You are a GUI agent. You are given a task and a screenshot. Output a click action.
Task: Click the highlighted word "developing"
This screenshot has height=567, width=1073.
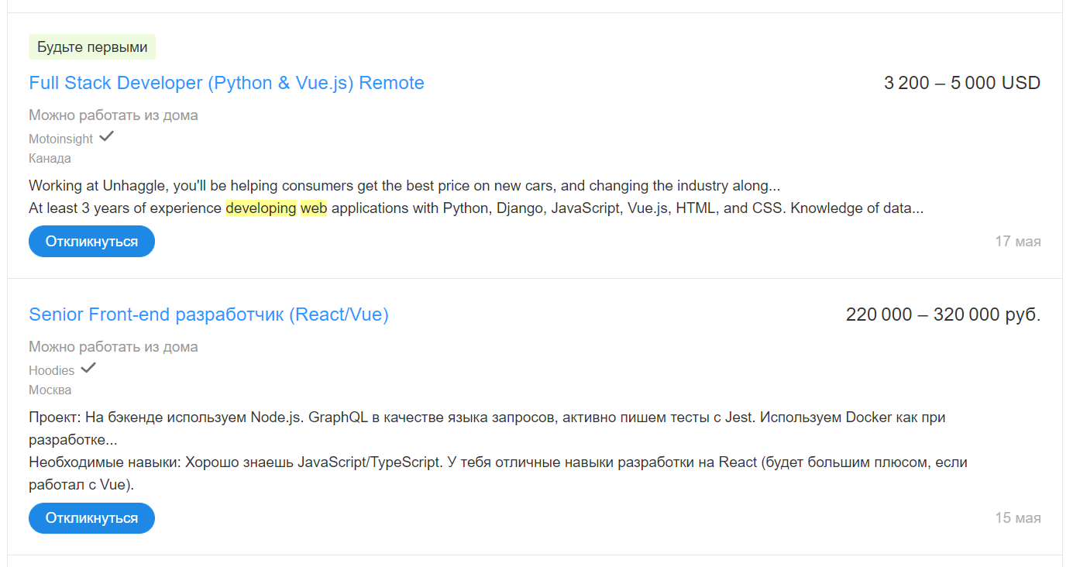click(261, 208)
